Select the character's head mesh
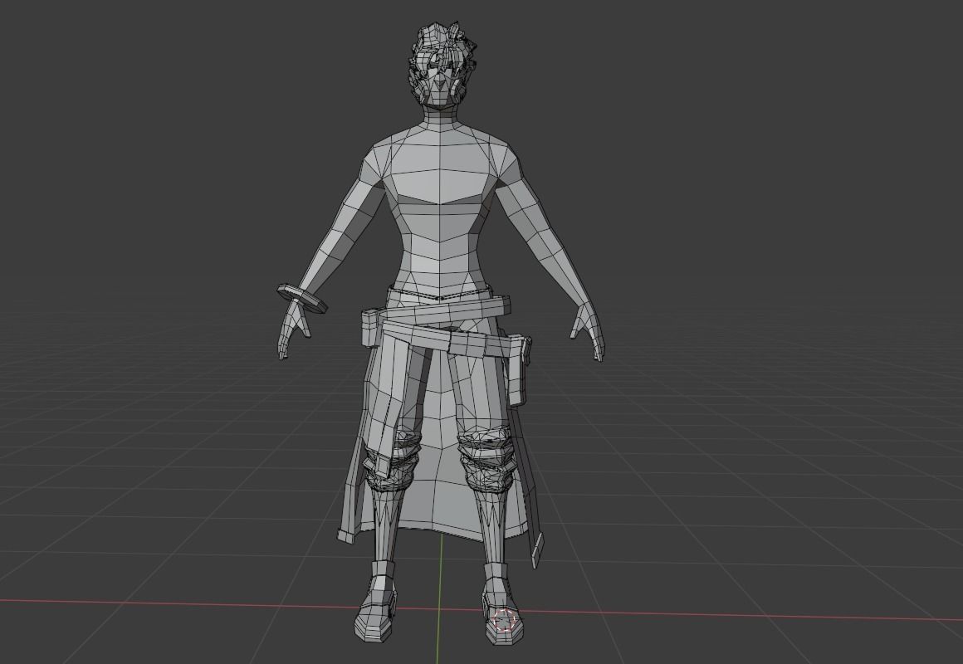963x664 pixels. [442, 66]
